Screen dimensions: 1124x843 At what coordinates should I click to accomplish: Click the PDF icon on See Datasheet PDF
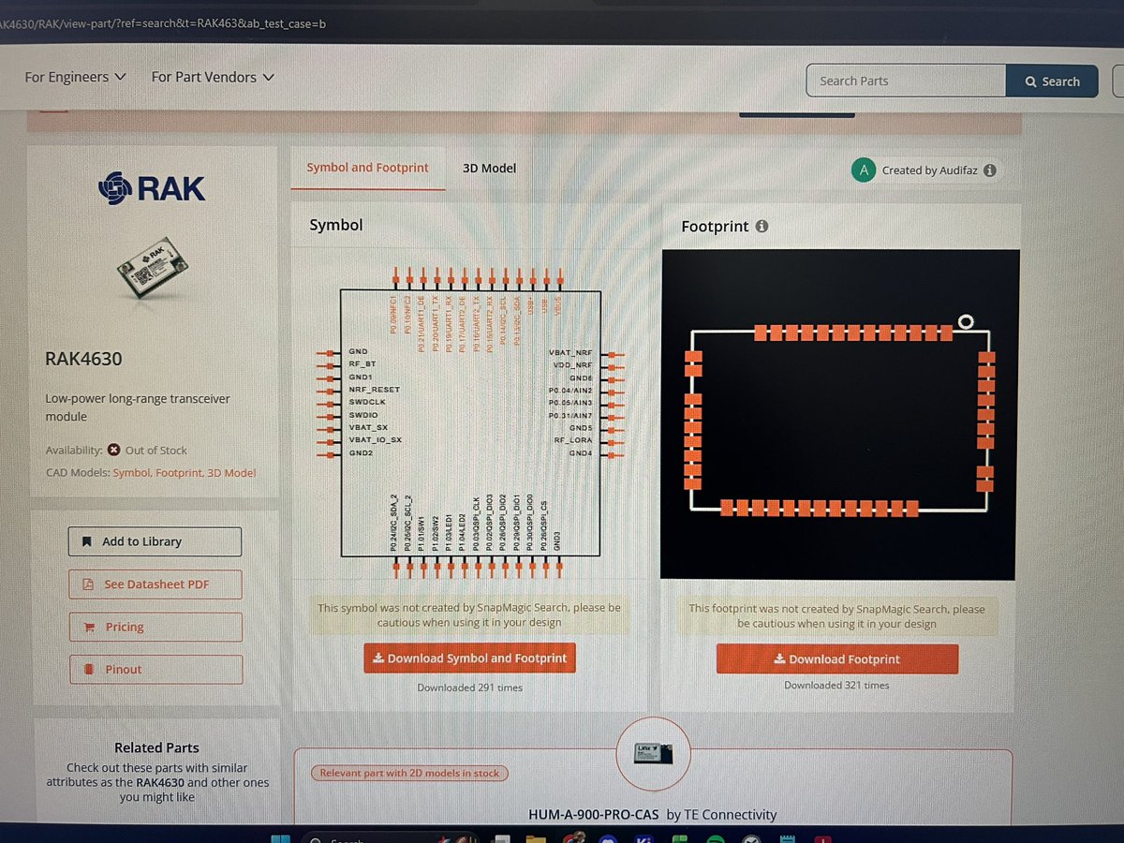89,584
